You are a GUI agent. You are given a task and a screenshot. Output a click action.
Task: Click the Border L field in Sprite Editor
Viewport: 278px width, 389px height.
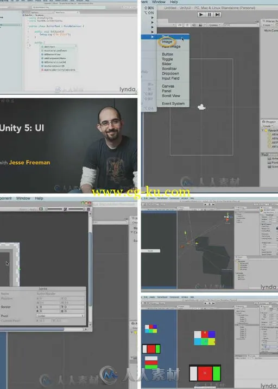tap(49, 307)
